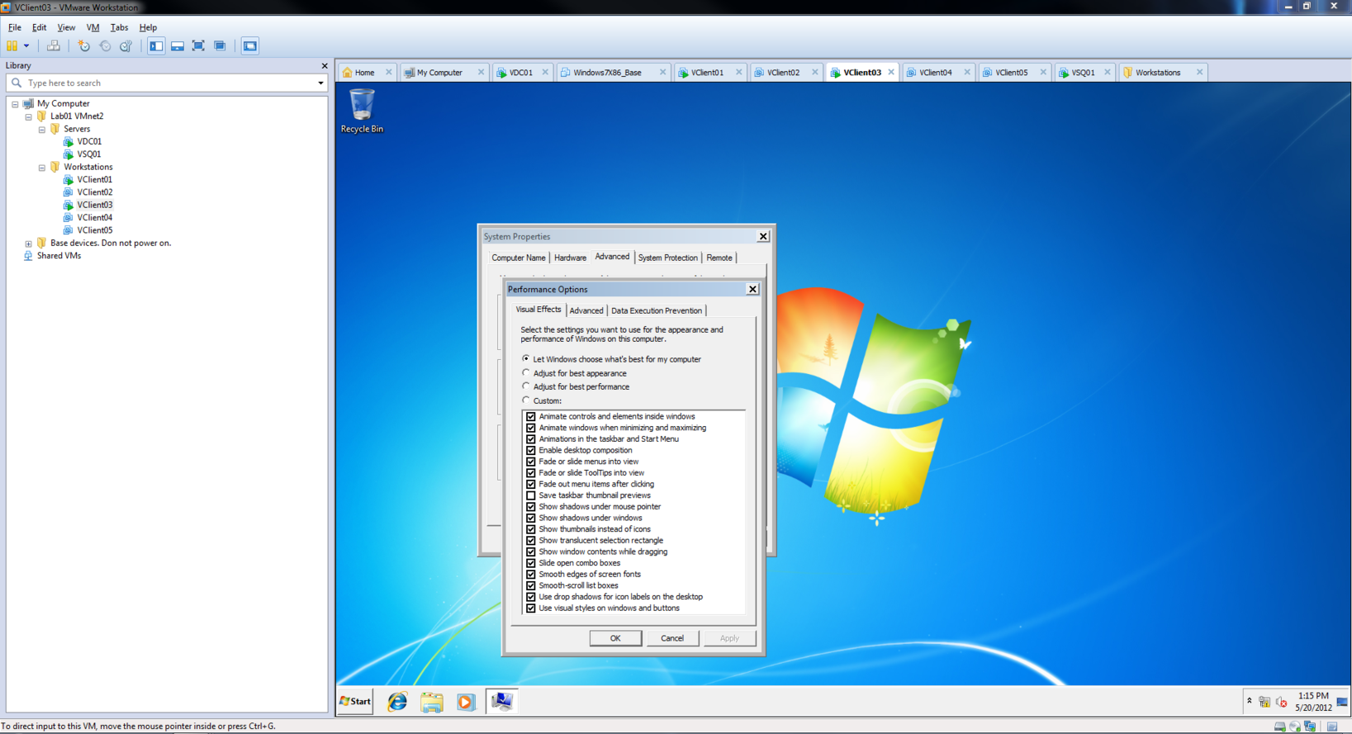Collapse the Workstations folder in the library

click(41, 168)
